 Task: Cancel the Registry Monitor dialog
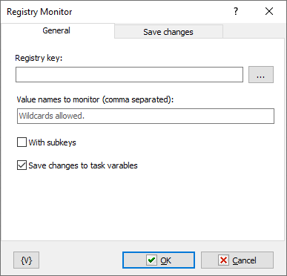237,260
